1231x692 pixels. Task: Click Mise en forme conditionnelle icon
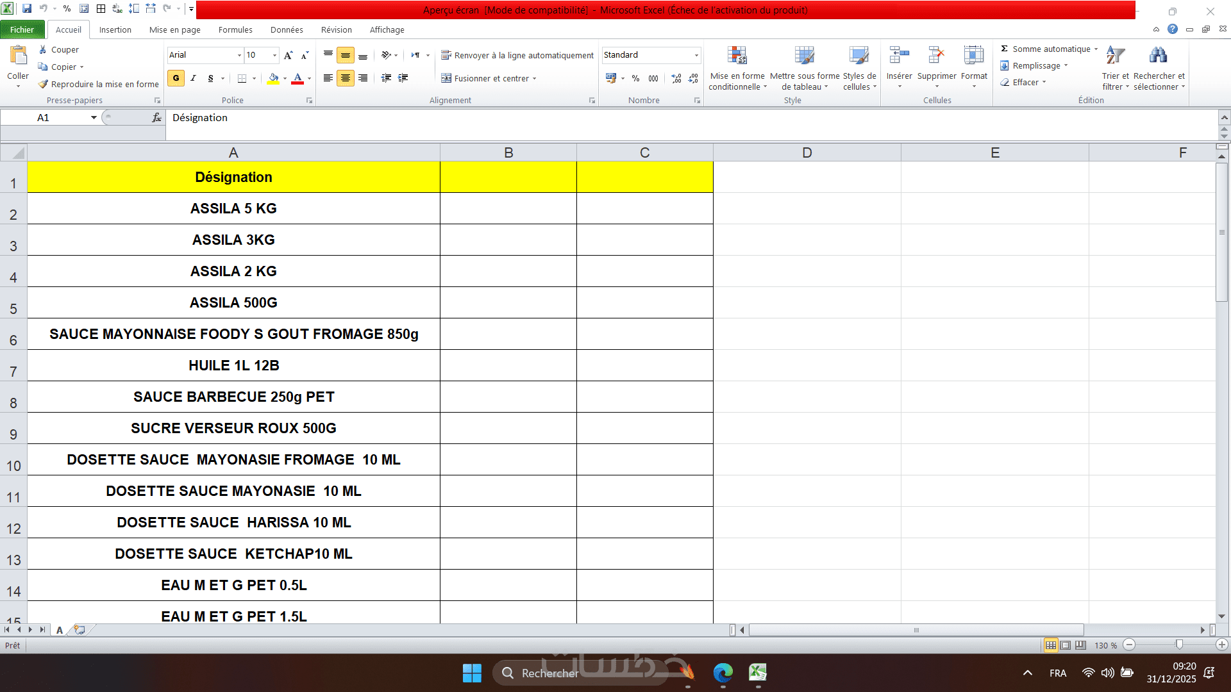point(737,56)
